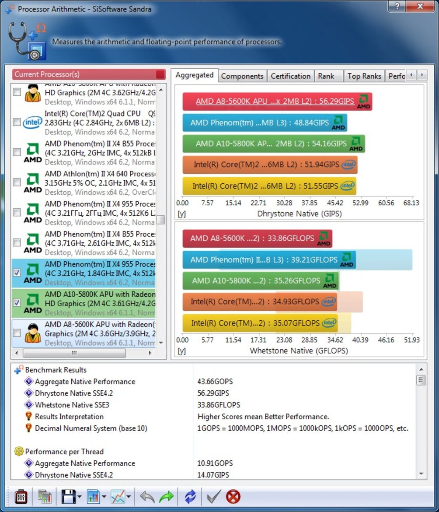The image size is (439, 512).
Task: Save results with the floppy disk icon
Action: [x=69, y=497]
